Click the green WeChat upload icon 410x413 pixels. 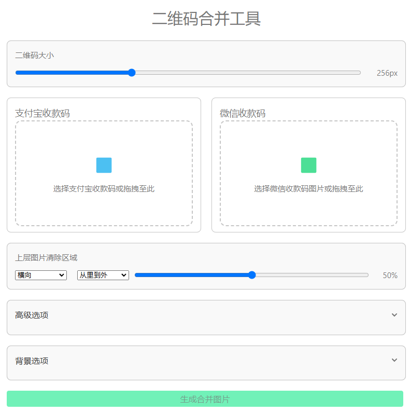click(x=308, y=165)
